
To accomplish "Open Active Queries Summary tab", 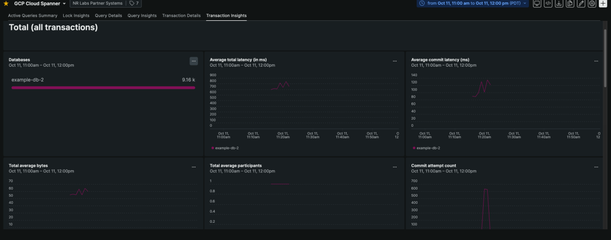I will point(33,16).
